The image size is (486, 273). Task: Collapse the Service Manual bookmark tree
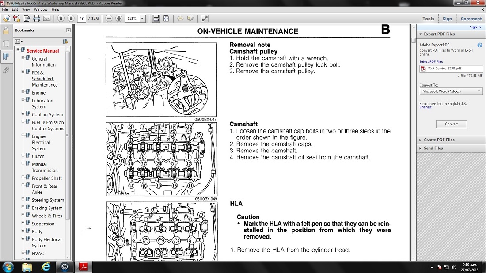coord(18,49)
